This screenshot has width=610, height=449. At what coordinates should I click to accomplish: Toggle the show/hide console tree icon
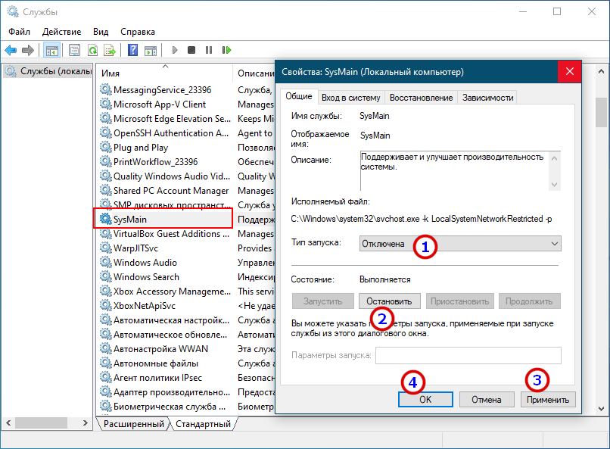51,51
